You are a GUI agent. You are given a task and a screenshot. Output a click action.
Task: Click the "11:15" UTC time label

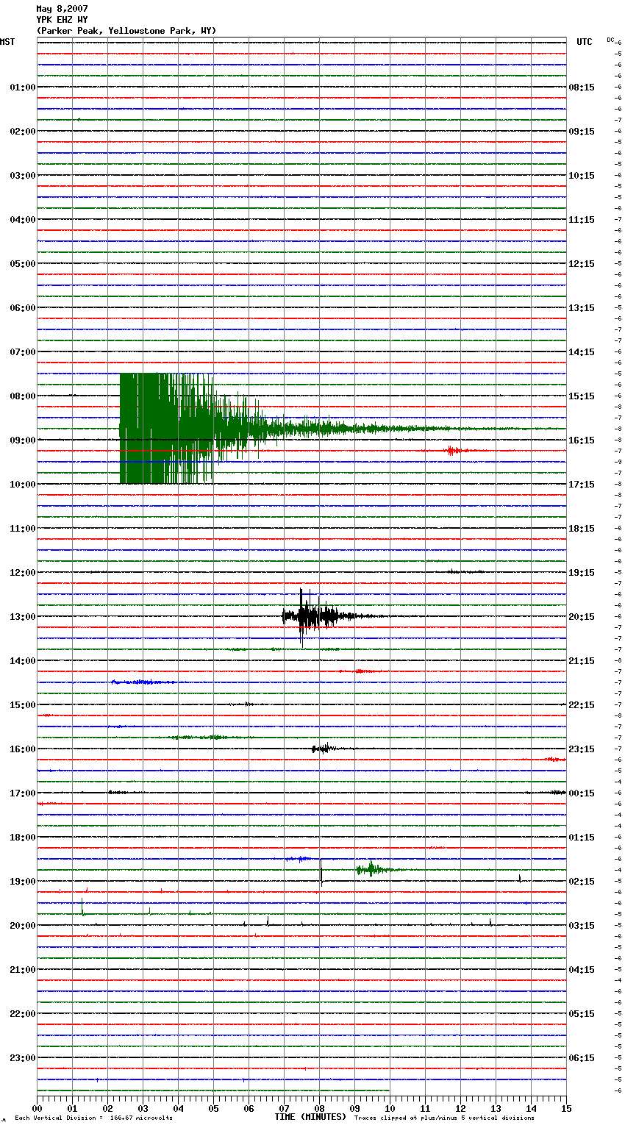pyautogui.click(x=582, y=220)
